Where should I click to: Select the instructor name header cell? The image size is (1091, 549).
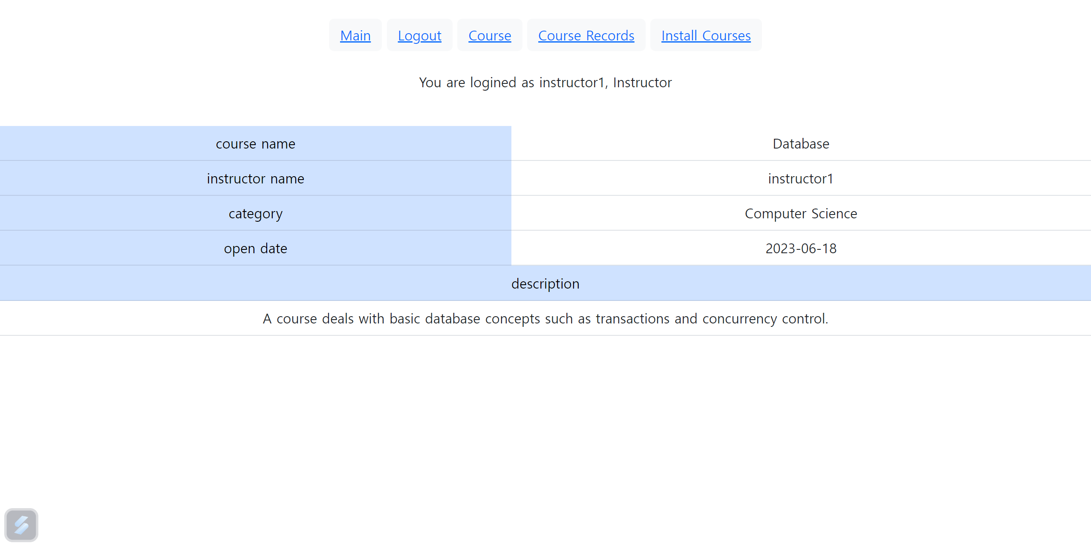coord(255,179)
